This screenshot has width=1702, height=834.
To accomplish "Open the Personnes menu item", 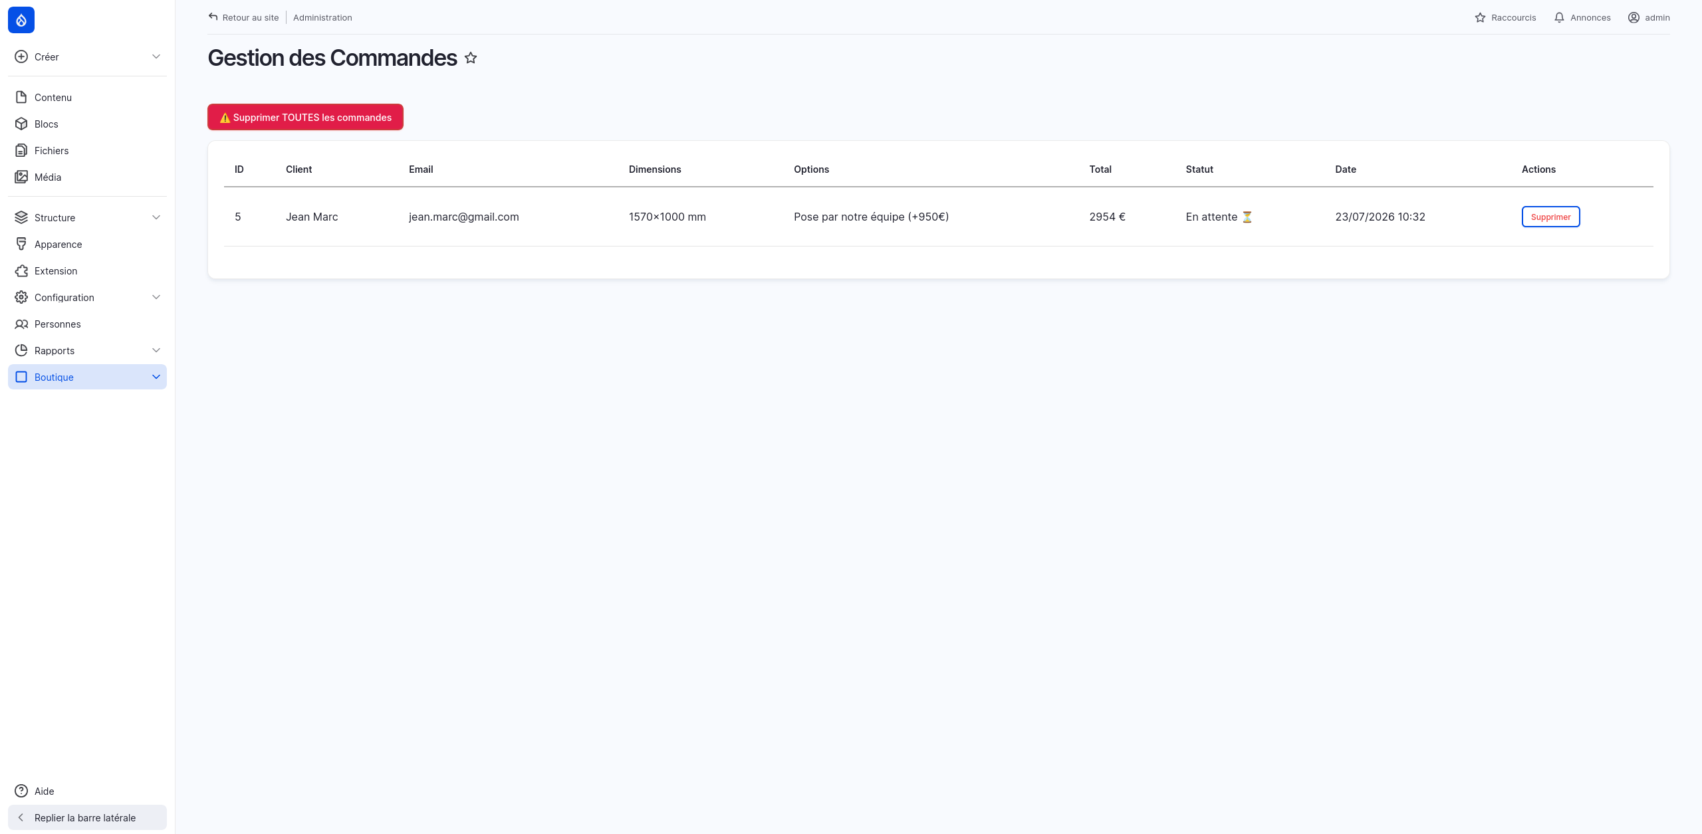I will pos(87,324).
